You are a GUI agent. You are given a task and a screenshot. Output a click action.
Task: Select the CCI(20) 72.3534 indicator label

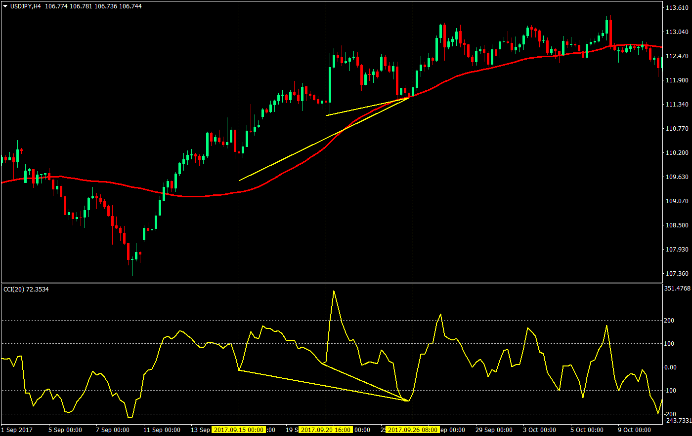[26, 290]
